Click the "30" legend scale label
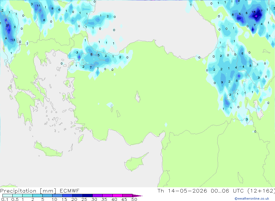The width and height of the screenshot is (275, 201). point(94,199)
